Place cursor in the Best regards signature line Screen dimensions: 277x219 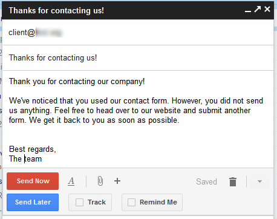(32, 149)
